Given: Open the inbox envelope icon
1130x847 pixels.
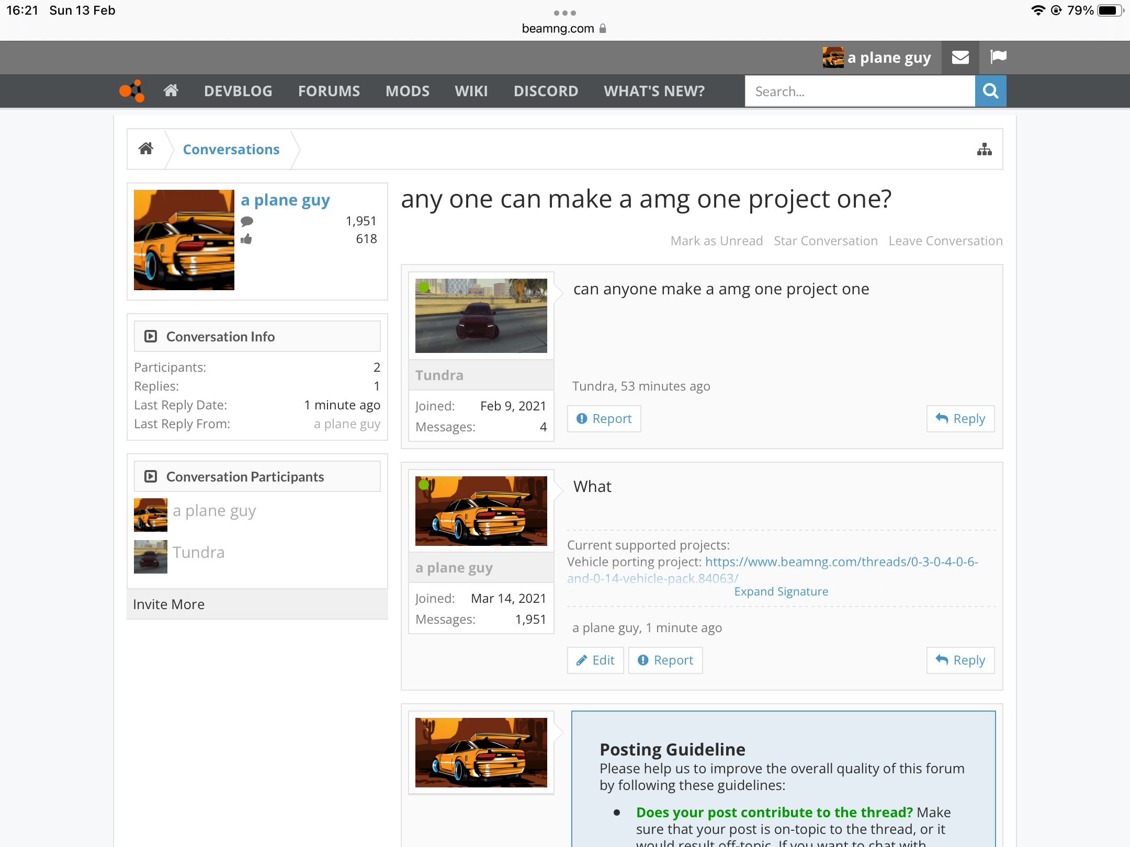Looking at the screenshot, I should pos(960,58).
